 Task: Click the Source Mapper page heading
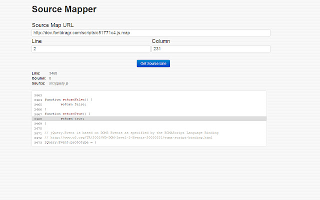tap(64, 9)
